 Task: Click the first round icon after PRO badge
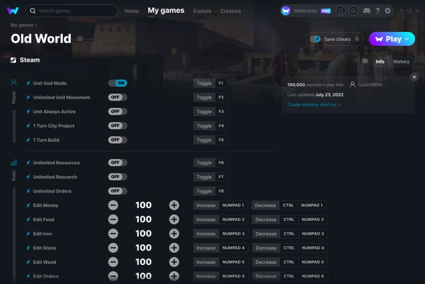[341, 11]
